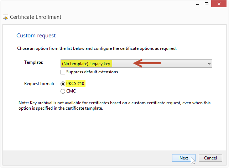Choose the CMC request format option
Viewport: 229px width, 168px height.
63,91
